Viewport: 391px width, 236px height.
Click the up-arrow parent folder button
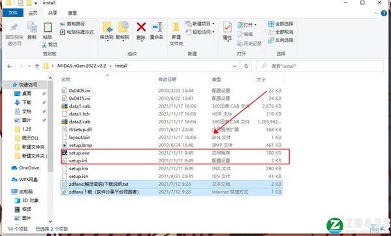37,66
